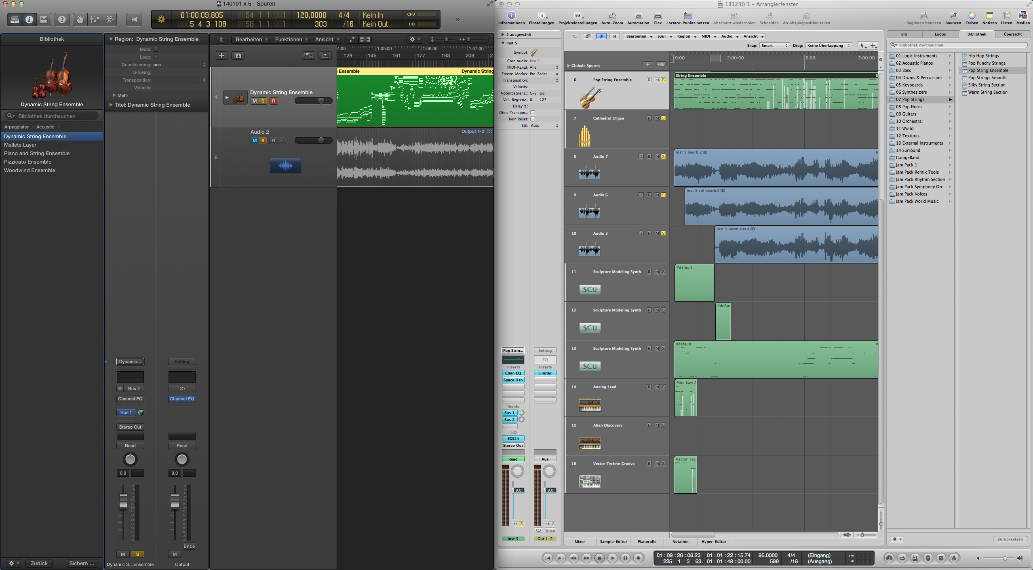This screenshot has height=570, width=1033.
Task: Toggle the Medien panel
Action: pos(1023,18)
